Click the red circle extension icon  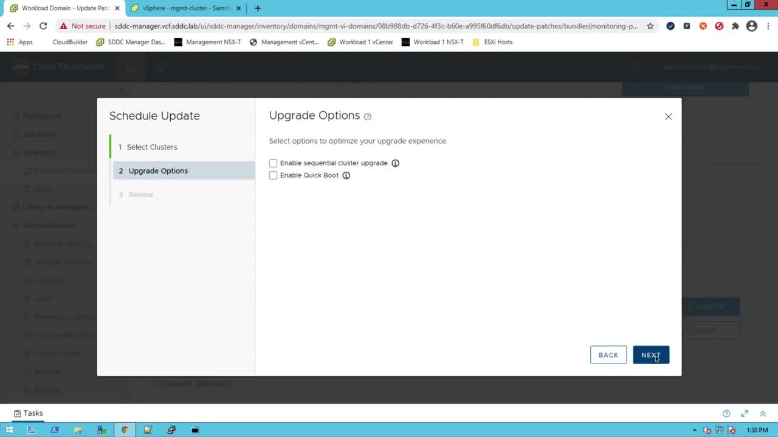720,26
